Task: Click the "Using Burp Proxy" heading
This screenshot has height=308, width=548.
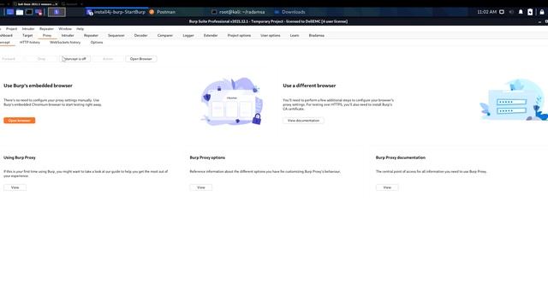Action: pyautogui.click(x=20, y=157)
